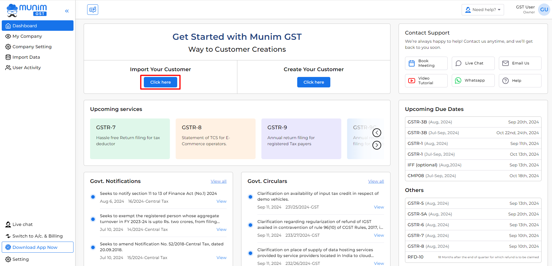552x266 pixels.
Task: Open the Book Meeting support option
Action: [x=426, y=63]
